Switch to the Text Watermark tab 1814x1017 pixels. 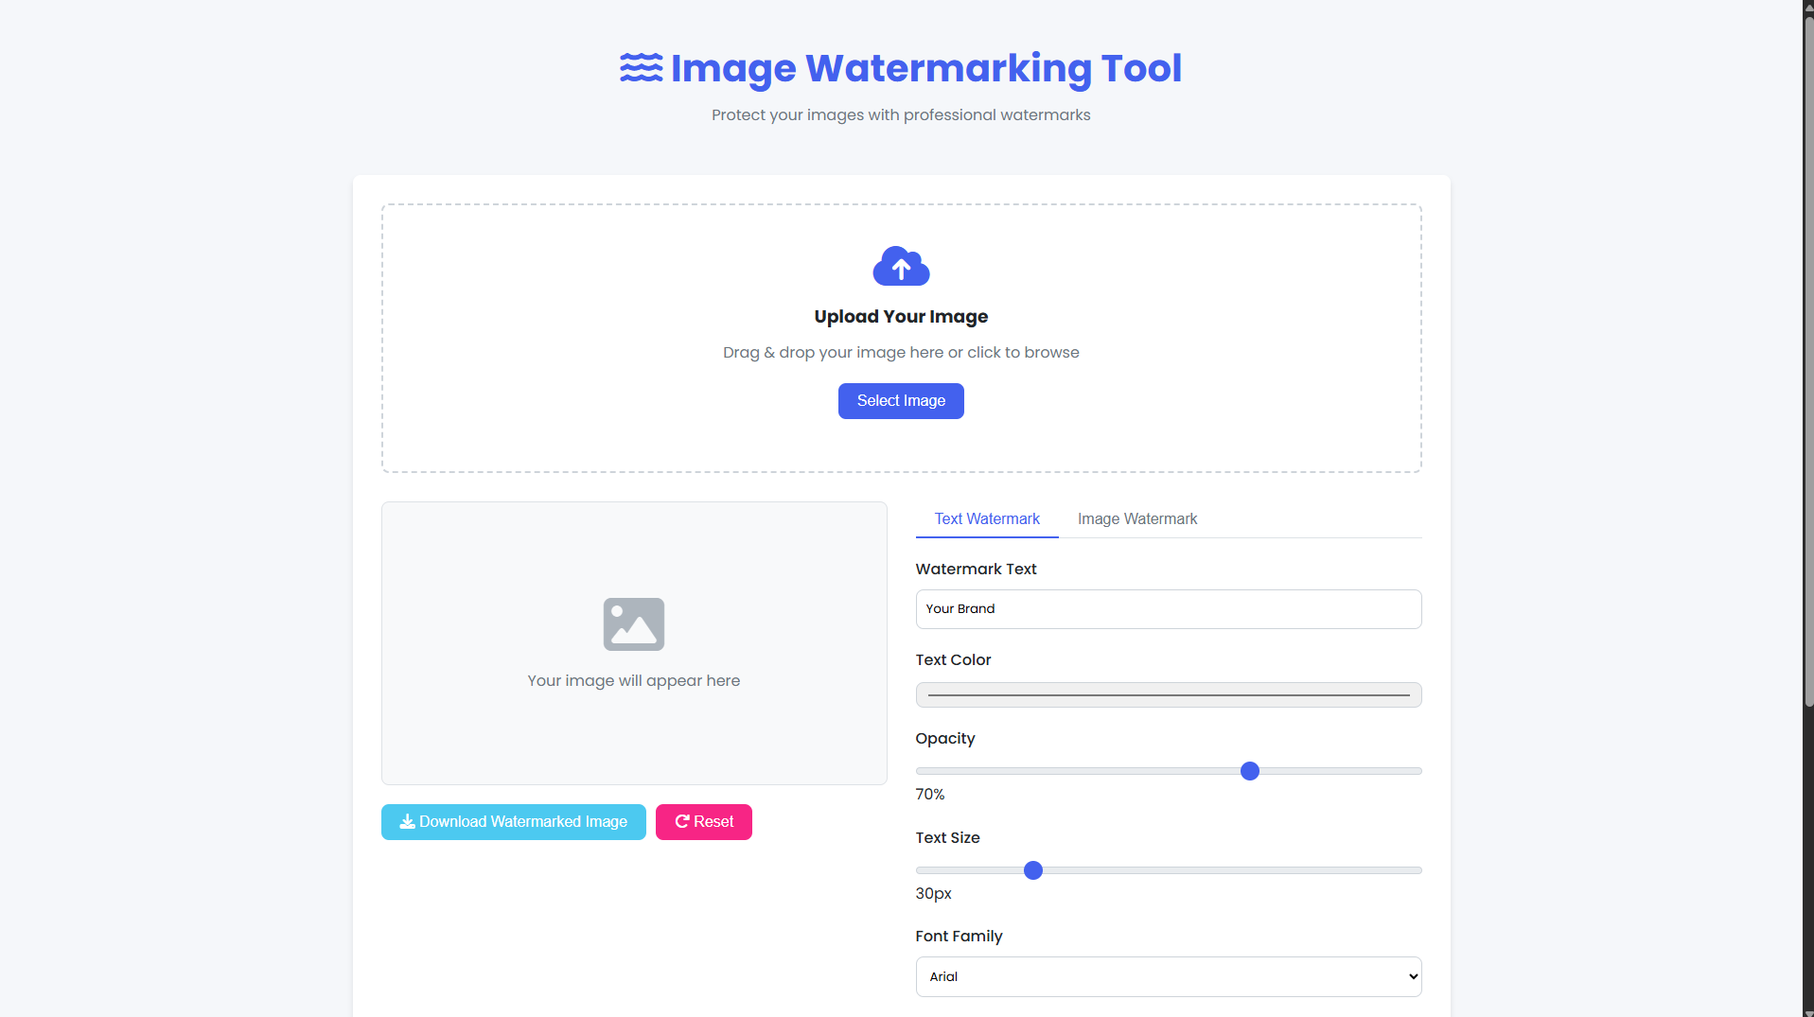point(987,519)
